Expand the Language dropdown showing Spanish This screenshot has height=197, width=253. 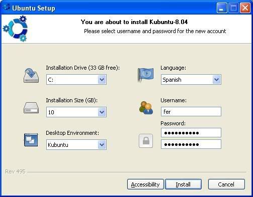click(x=191, y=80)
